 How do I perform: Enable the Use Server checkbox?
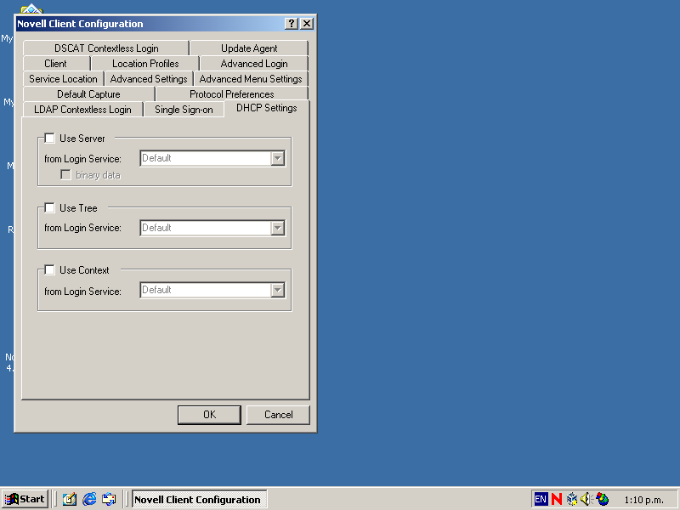[x=50, y=139]
